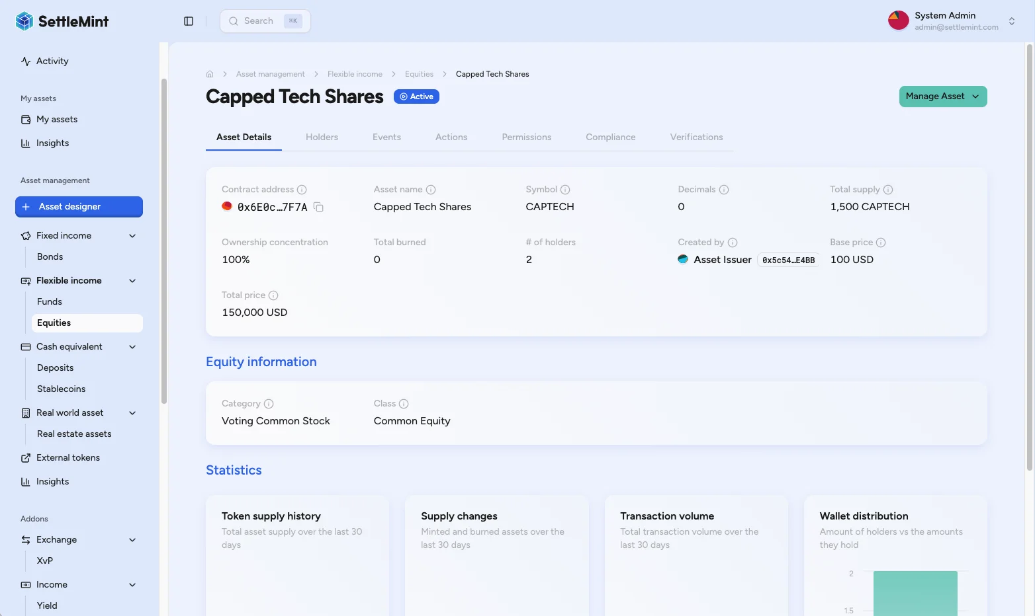Show info tooltip for Total supply
This screenshot has width=1035, height=616.
pos(888,190)
